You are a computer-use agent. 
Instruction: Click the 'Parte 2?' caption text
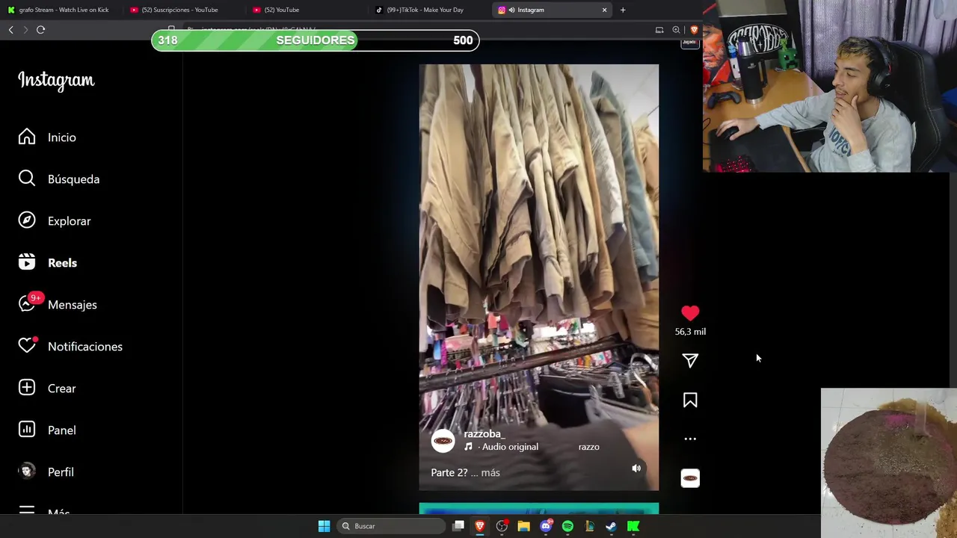pyautogui.click(x=449, y=472)
